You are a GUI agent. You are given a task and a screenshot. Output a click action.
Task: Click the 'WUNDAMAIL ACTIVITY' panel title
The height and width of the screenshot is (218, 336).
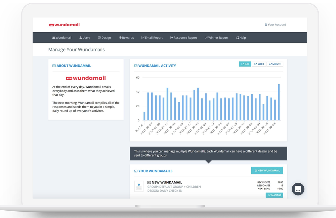coord(157,66)
